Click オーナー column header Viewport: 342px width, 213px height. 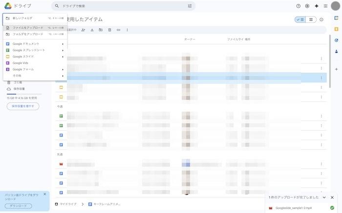[x=190, y=39]
